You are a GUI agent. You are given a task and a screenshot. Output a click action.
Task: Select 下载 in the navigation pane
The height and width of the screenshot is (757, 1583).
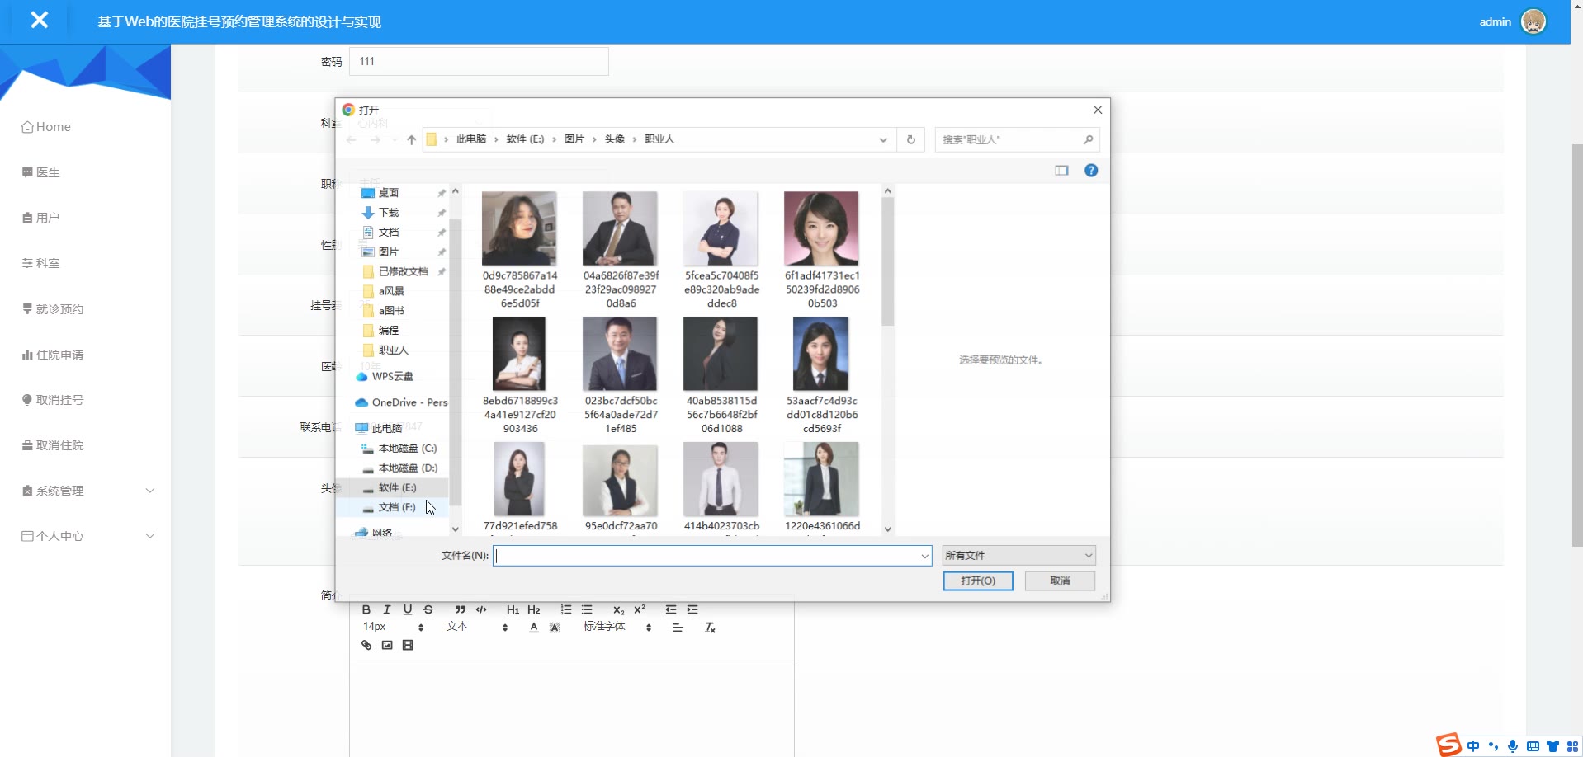pos(388,213)
